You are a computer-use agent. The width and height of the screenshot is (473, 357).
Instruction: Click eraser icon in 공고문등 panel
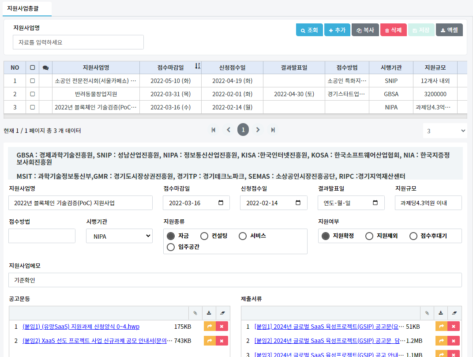pos(223,313)
